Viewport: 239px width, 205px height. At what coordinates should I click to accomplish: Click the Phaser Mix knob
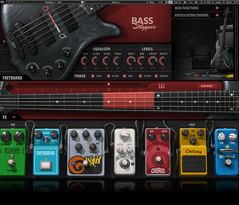[x=125, y=134]
